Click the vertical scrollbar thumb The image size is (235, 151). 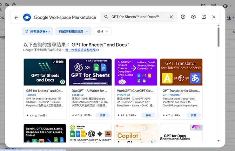click(x=218, y=37)
